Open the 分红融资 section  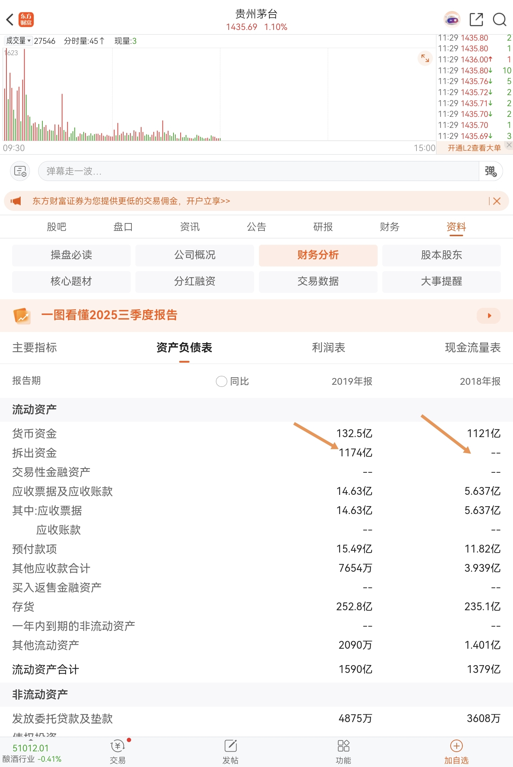click(x=195, y=281)
